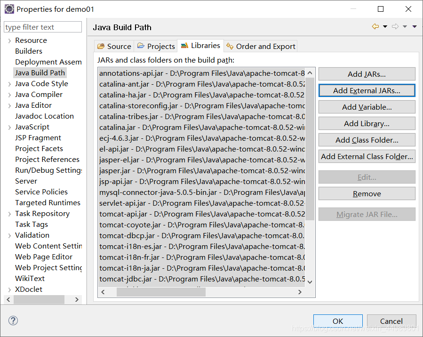This screenshot has width=423, height=337.
Task: Open the view menu triangle icon
Action: (x=415, y=26)
